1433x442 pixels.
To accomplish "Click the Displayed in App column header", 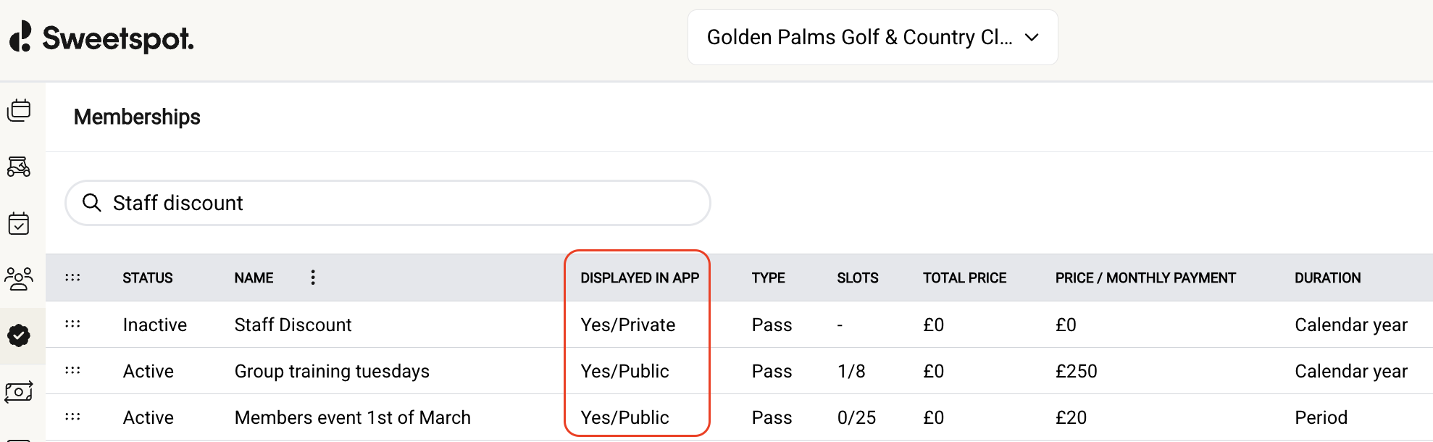I will click(639, 278).
